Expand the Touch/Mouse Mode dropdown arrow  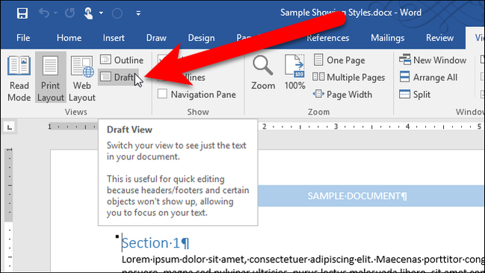click(x=101, y=13)
